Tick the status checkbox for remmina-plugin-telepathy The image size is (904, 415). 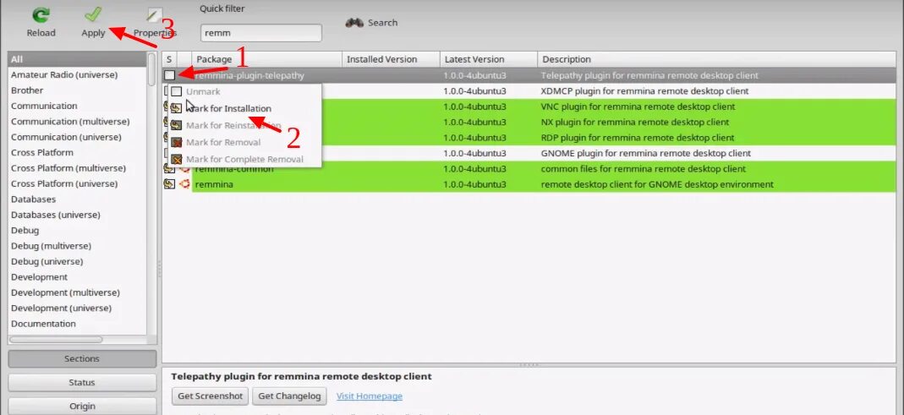(169, 75)
